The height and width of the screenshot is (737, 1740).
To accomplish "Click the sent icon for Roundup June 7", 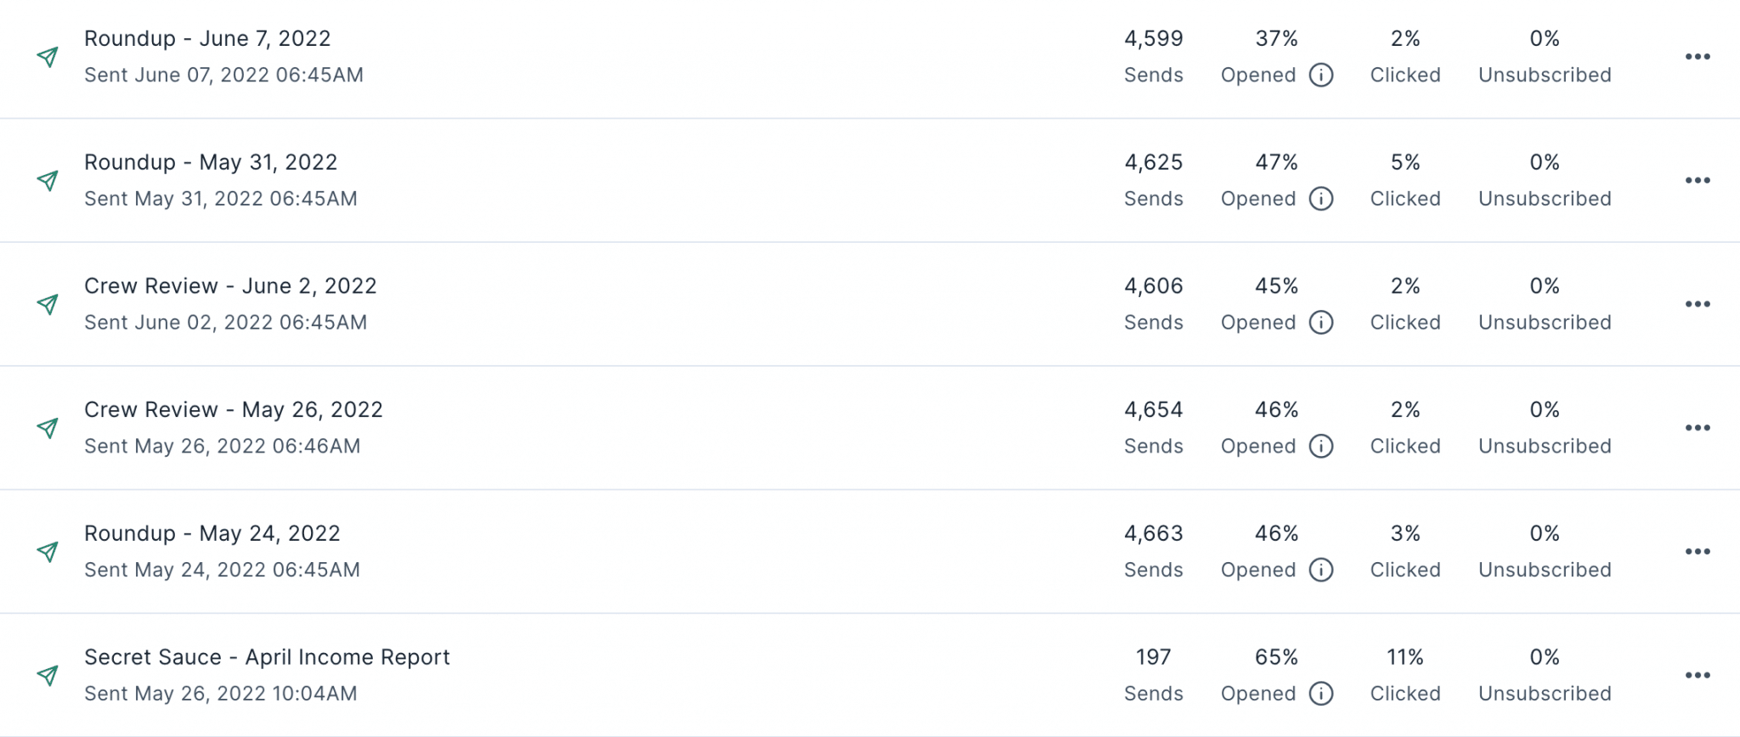I will pyautogui.click(x=48, y=57).
